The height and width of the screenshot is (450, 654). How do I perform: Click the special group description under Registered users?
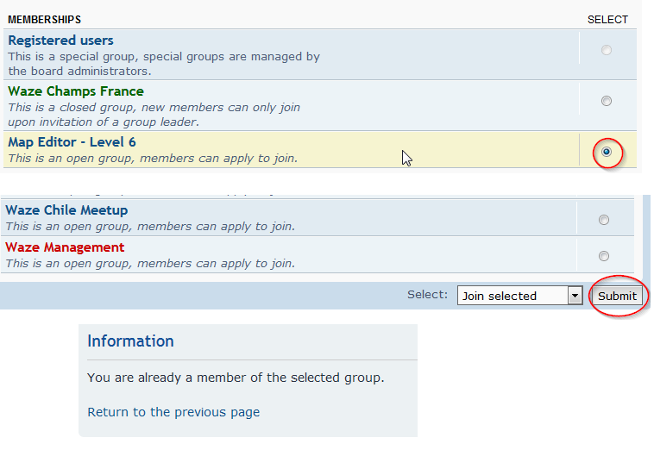tap(164, 64)
